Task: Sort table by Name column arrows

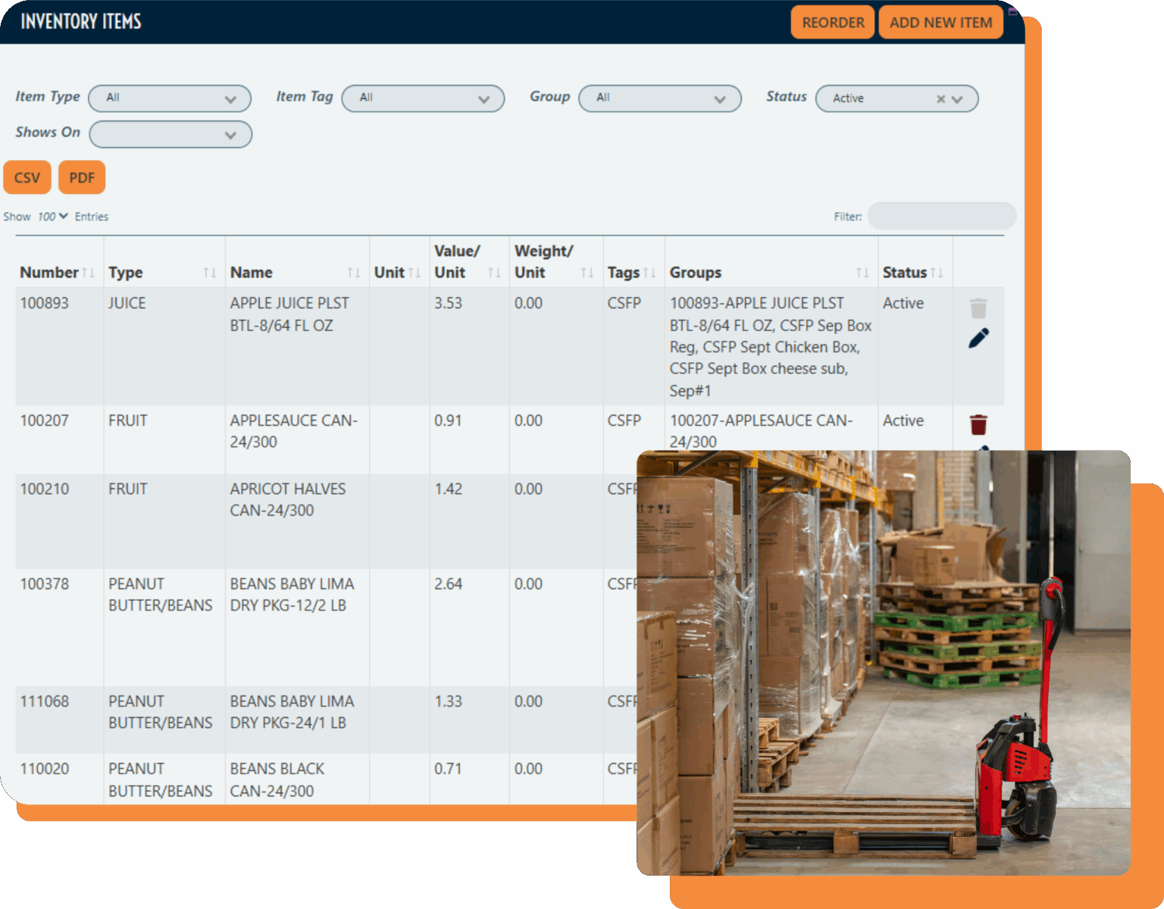Action: point(354,273)
